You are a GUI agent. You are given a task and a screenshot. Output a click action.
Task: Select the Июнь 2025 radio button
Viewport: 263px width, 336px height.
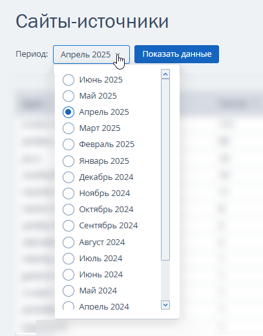tap(68, 80)
